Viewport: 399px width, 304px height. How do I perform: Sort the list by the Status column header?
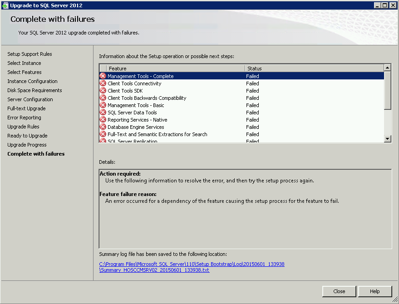[313, 69]
